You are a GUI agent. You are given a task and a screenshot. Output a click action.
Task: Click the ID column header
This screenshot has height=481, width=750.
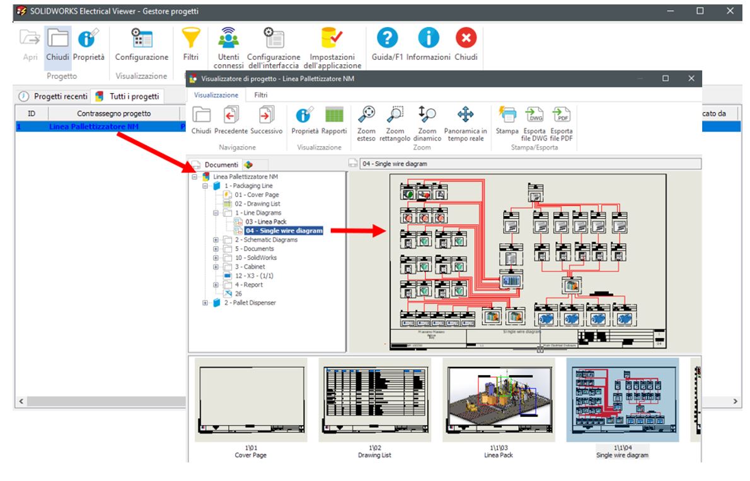tap(32, 114)
